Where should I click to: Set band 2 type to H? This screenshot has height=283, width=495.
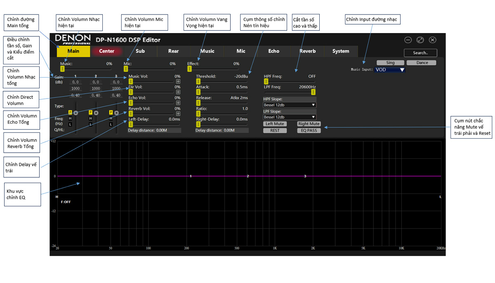90,118
